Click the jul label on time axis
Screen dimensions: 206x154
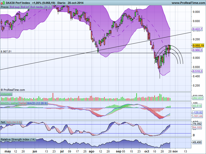(62, 151)
